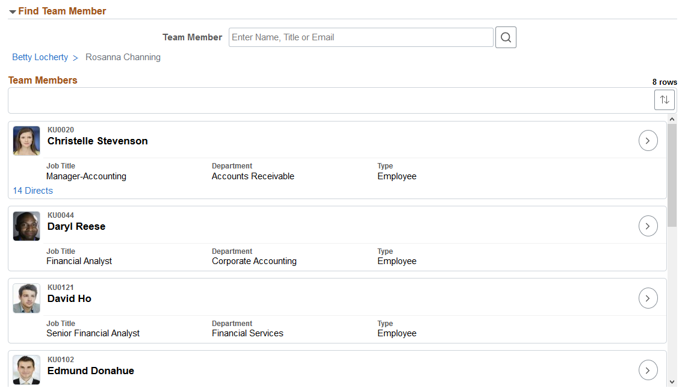Click the search magnifier icon button

pyautogui.click(x=506, y=37)
